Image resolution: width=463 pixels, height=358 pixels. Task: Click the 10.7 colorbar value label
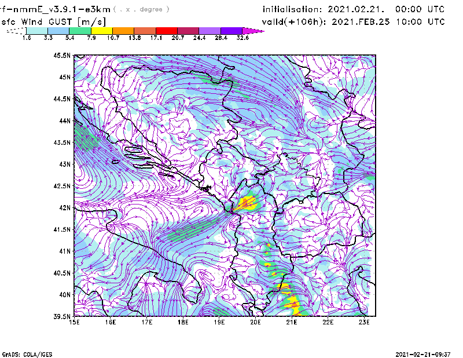pos(113,38)
